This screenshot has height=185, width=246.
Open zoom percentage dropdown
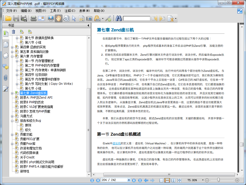203,180
